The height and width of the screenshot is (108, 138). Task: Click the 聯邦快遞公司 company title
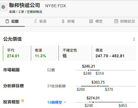click(24, 5)
